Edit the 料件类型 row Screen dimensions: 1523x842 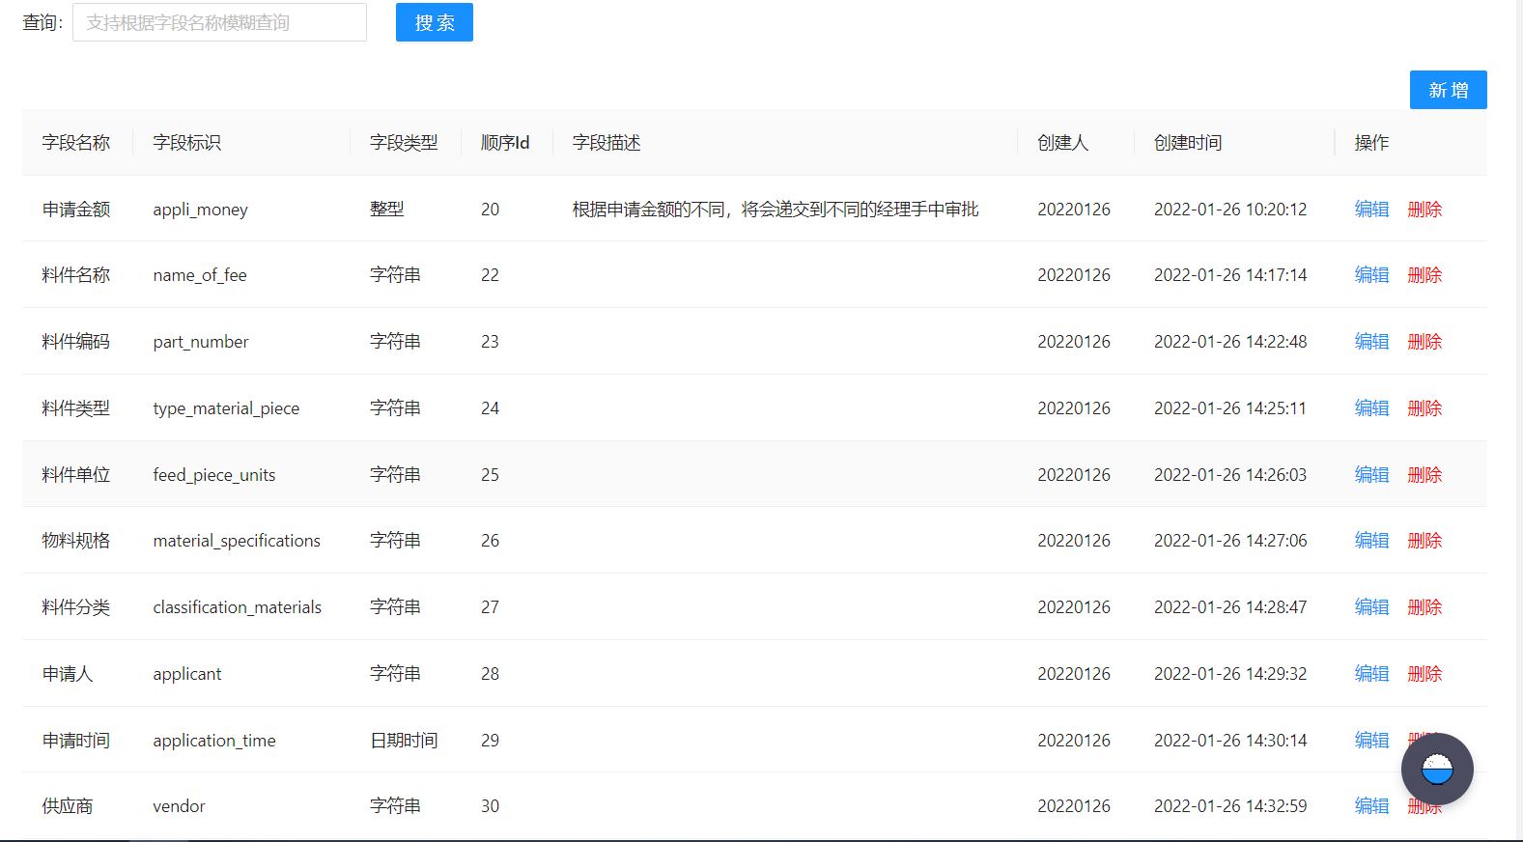point(1371,407)
